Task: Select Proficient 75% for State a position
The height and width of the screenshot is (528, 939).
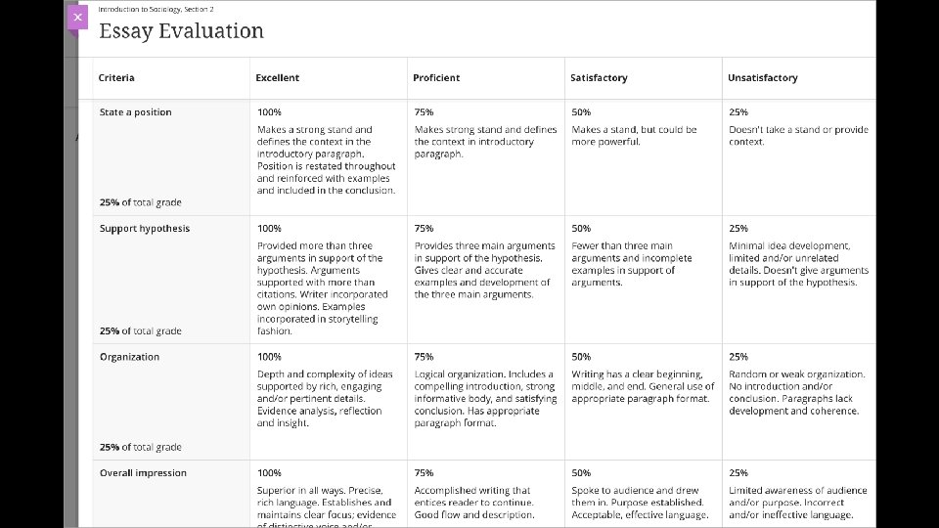Action: (486, 157)
